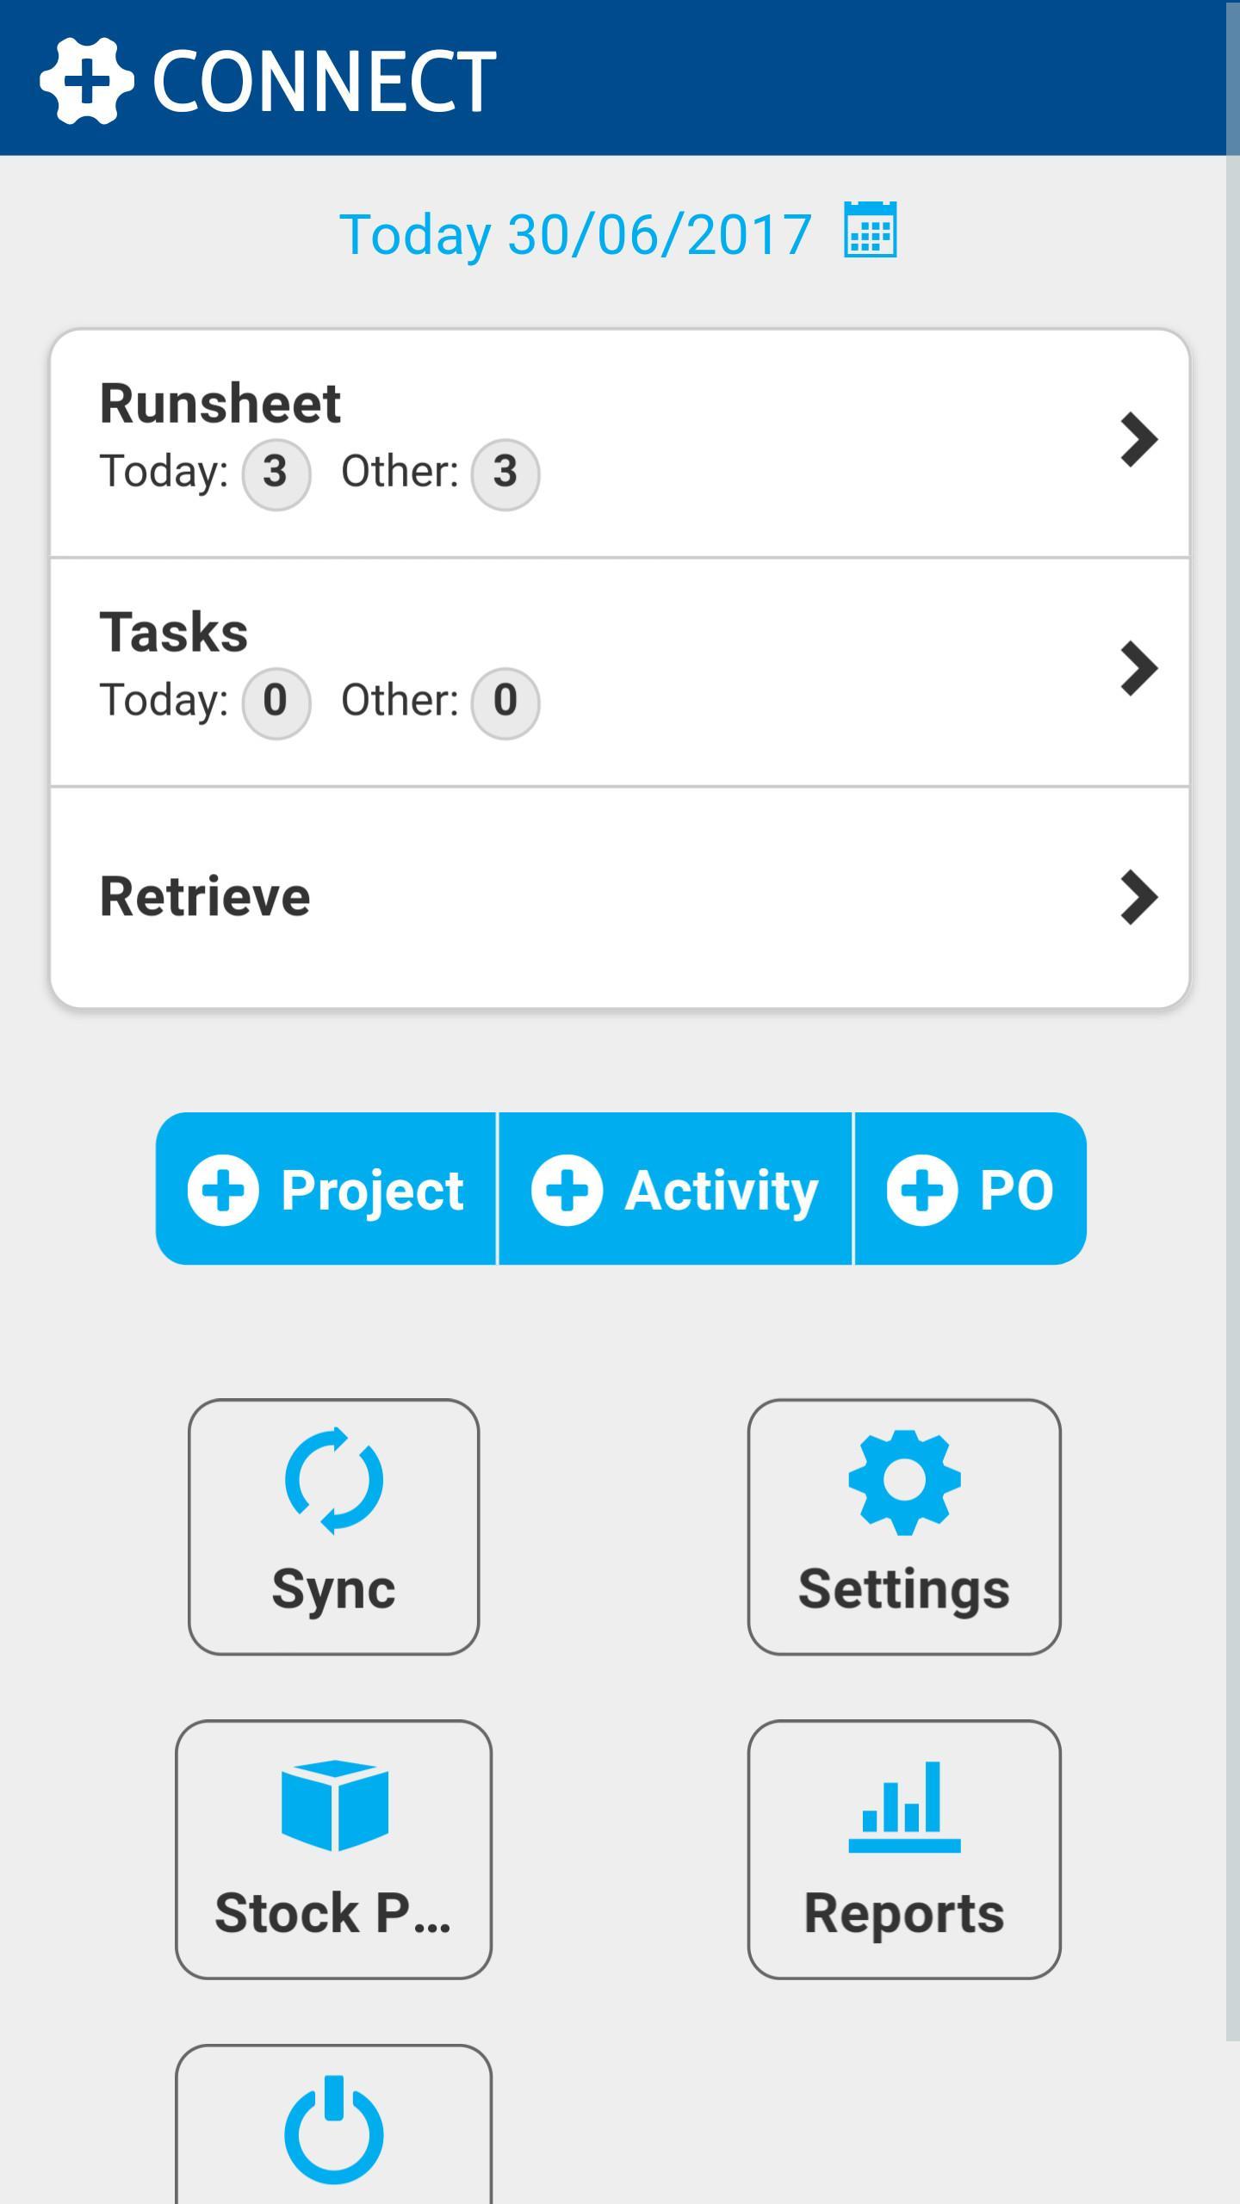Screen dimensions: 1240x2204
Task: Tap Tasks Other count badge
Action: click(505, 702)
